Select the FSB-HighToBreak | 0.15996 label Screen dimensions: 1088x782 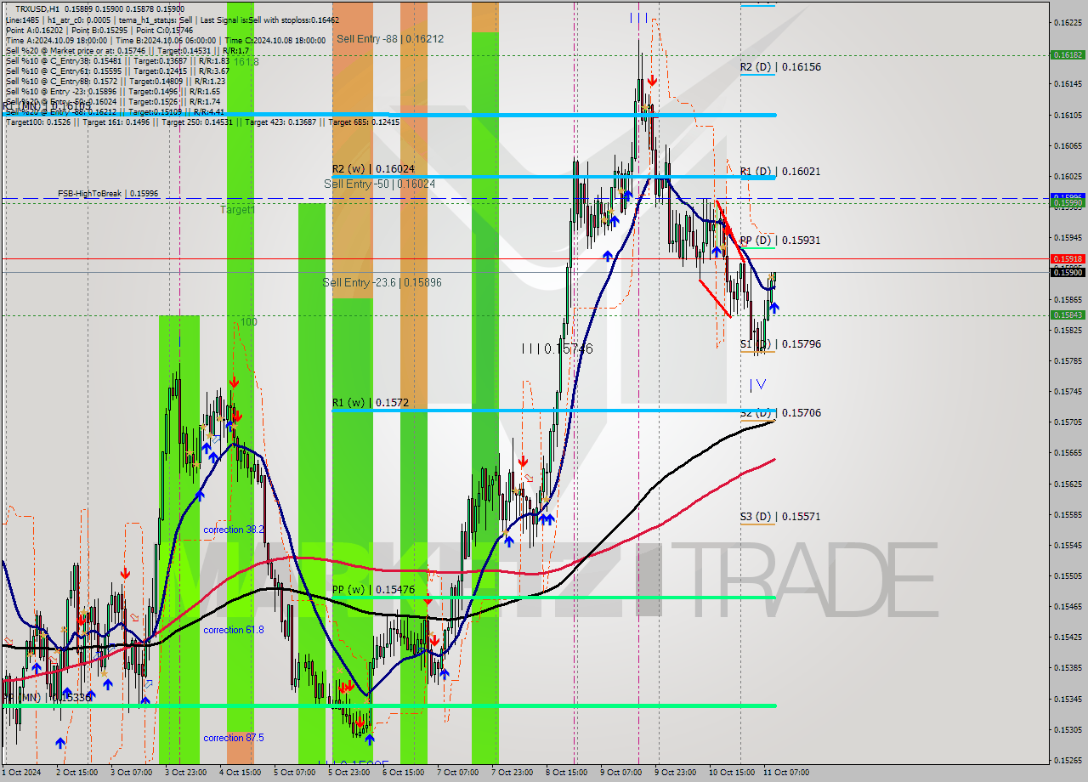(x=108, y=194)
